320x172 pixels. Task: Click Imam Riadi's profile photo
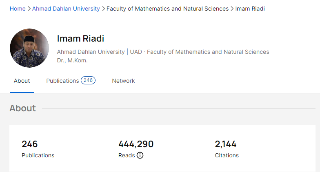click(x=29, y=48)
